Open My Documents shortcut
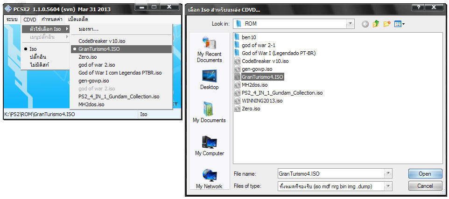 (x=210, y=112)
